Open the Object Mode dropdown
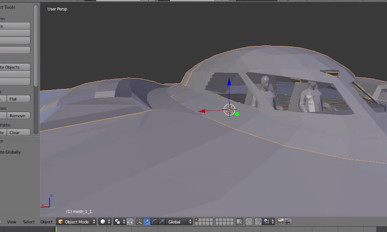Viewport: 387px width, 232px height. pos(76,222)
